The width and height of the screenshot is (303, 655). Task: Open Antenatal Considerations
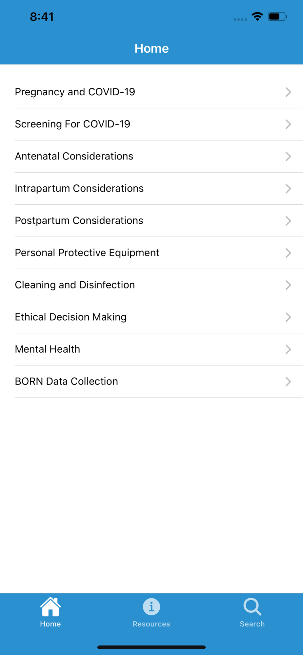pyautogui.click(x=159, y=157)
